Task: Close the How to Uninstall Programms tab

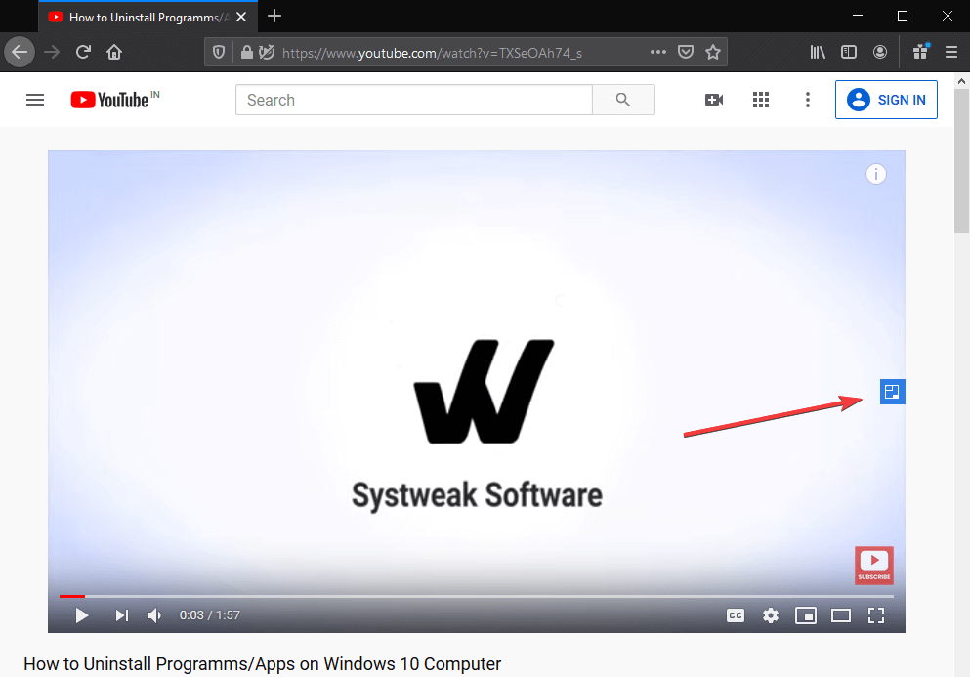Action: (241, 17)
